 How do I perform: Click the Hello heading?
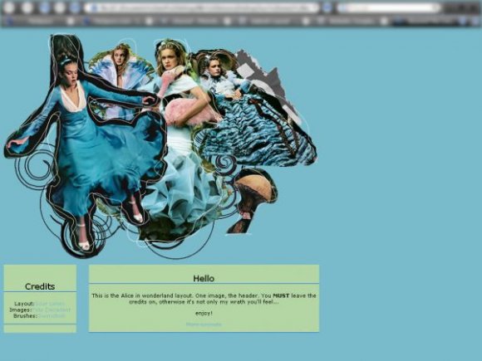(x=204, y=278)
